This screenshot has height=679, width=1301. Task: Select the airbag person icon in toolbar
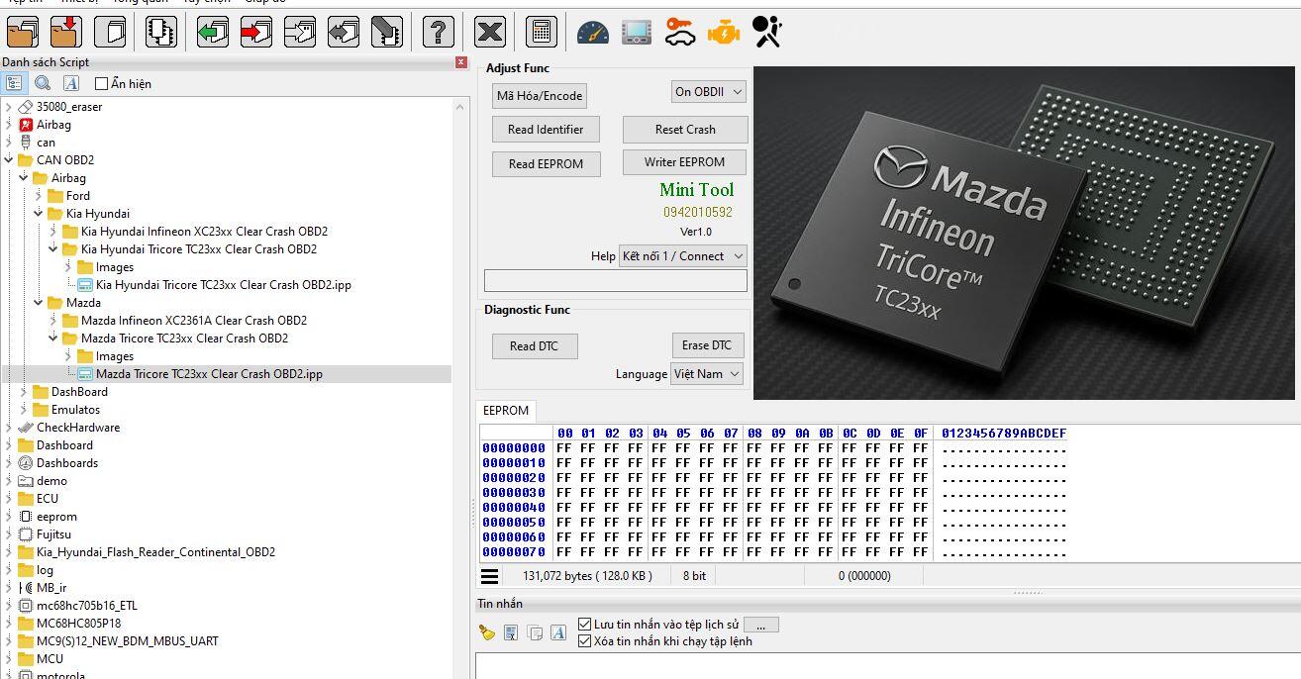point(766,32)
